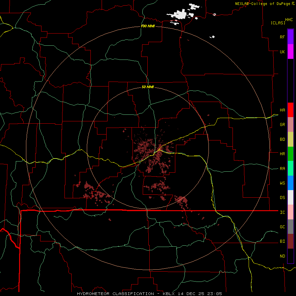This screenshot has height=296, width=296.
Task: Click the 'KBLX' radar site identifier
Action: (169, 294)
